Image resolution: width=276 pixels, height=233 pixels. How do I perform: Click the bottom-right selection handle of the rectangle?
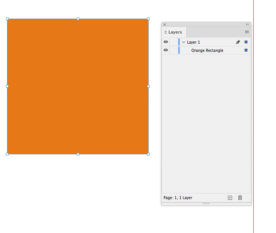(x=148, y=154)
